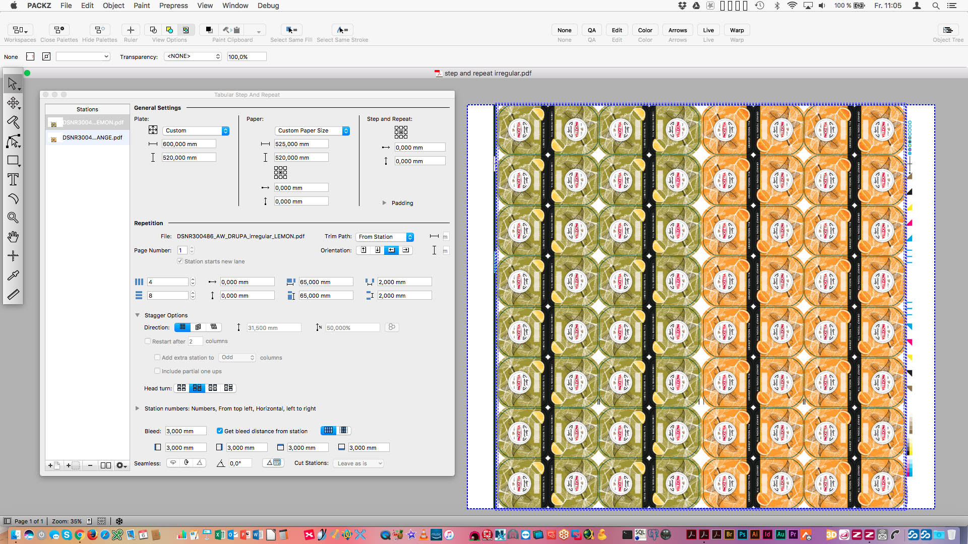The width and height of the screenshot is (968, 544).
Task: Switch to the Warp workspace button
Action: coord(737,30)
